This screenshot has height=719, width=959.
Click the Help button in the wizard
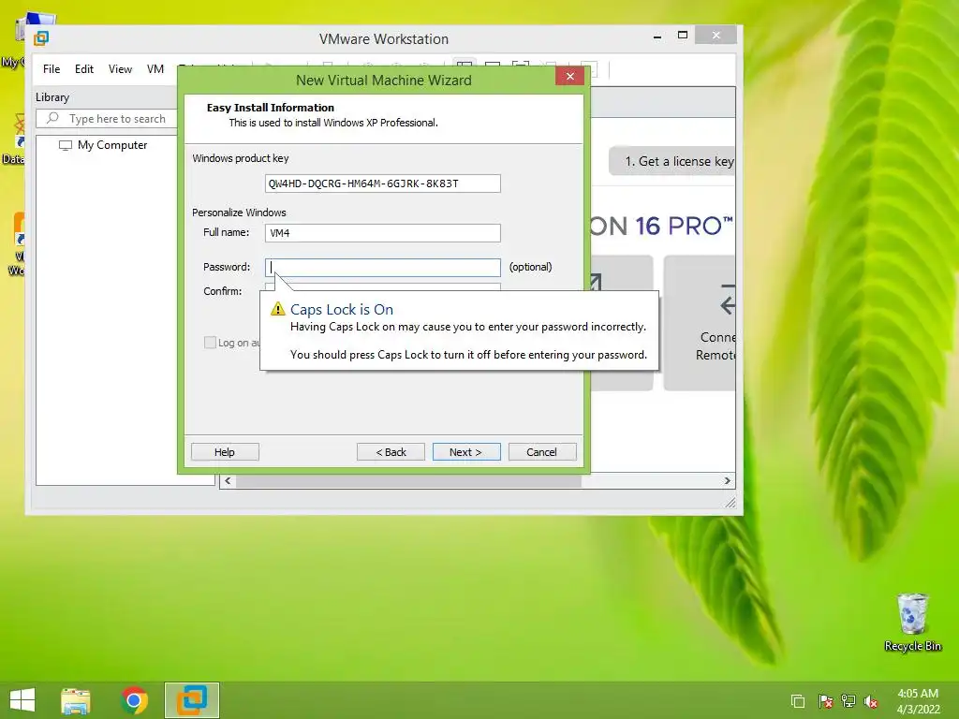coord(225,452)
